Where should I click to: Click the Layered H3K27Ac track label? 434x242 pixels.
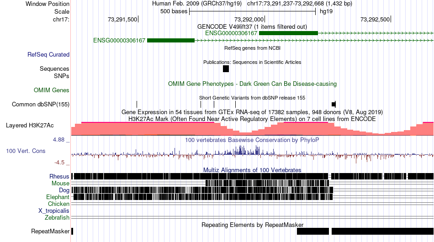point(30,125)
